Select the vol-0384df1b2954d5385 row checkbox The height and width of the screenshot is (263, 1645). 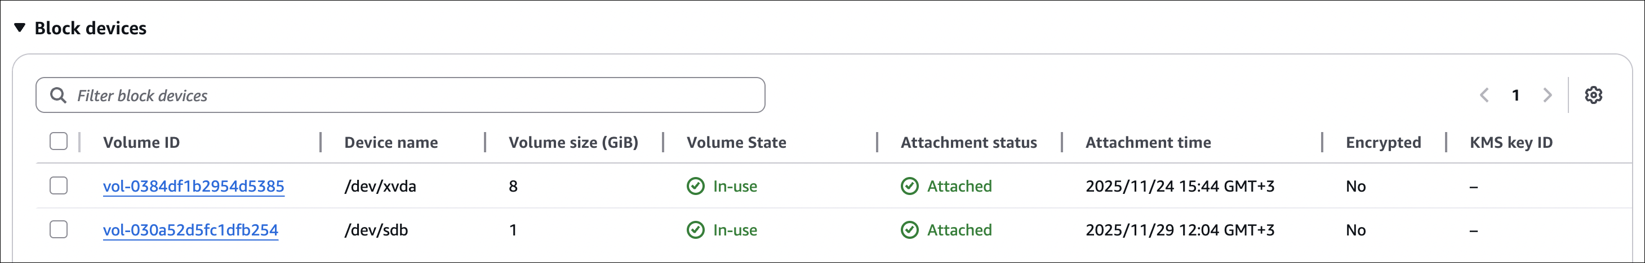(59, 186)
